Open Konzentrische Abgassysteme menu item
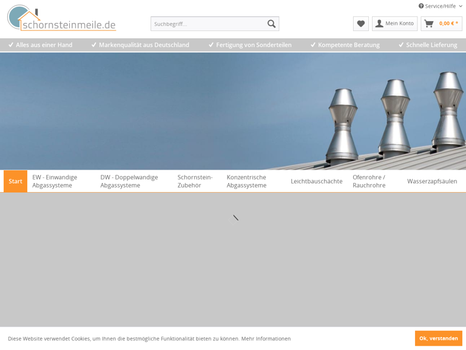Image resolution: width=466 pixels, height=350 pixels. pyautogui.click(x=246, y=181)
